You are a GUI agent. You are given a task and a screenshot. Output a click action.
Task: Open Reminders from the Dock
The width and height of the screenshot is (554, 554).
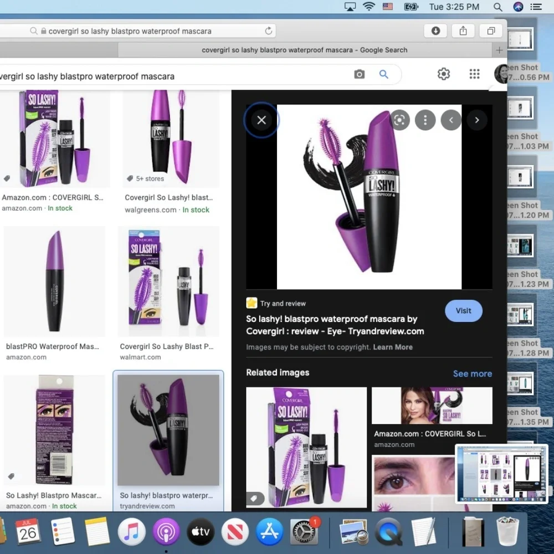click(x=63, y=531)
